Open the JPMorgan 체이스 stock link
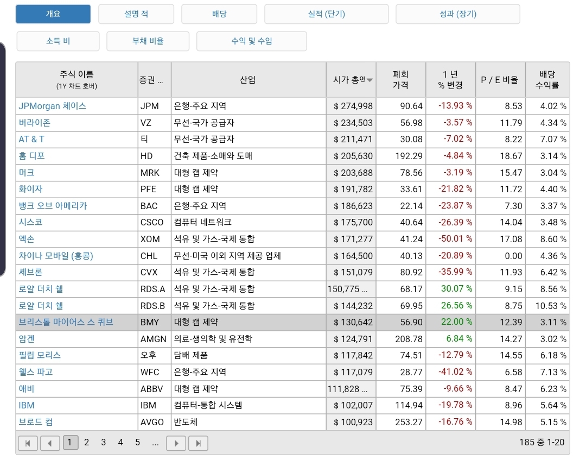Screen dimensions: 586x460 pos(52,106)
